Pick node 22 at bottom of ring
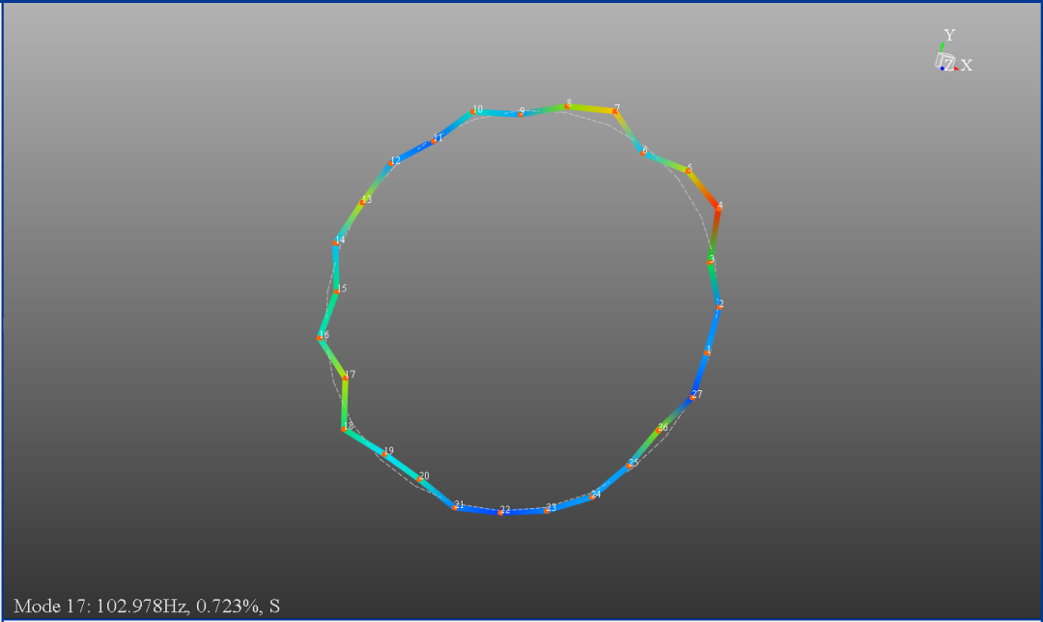Screen dimensions: 1043x622 point(501,513)
